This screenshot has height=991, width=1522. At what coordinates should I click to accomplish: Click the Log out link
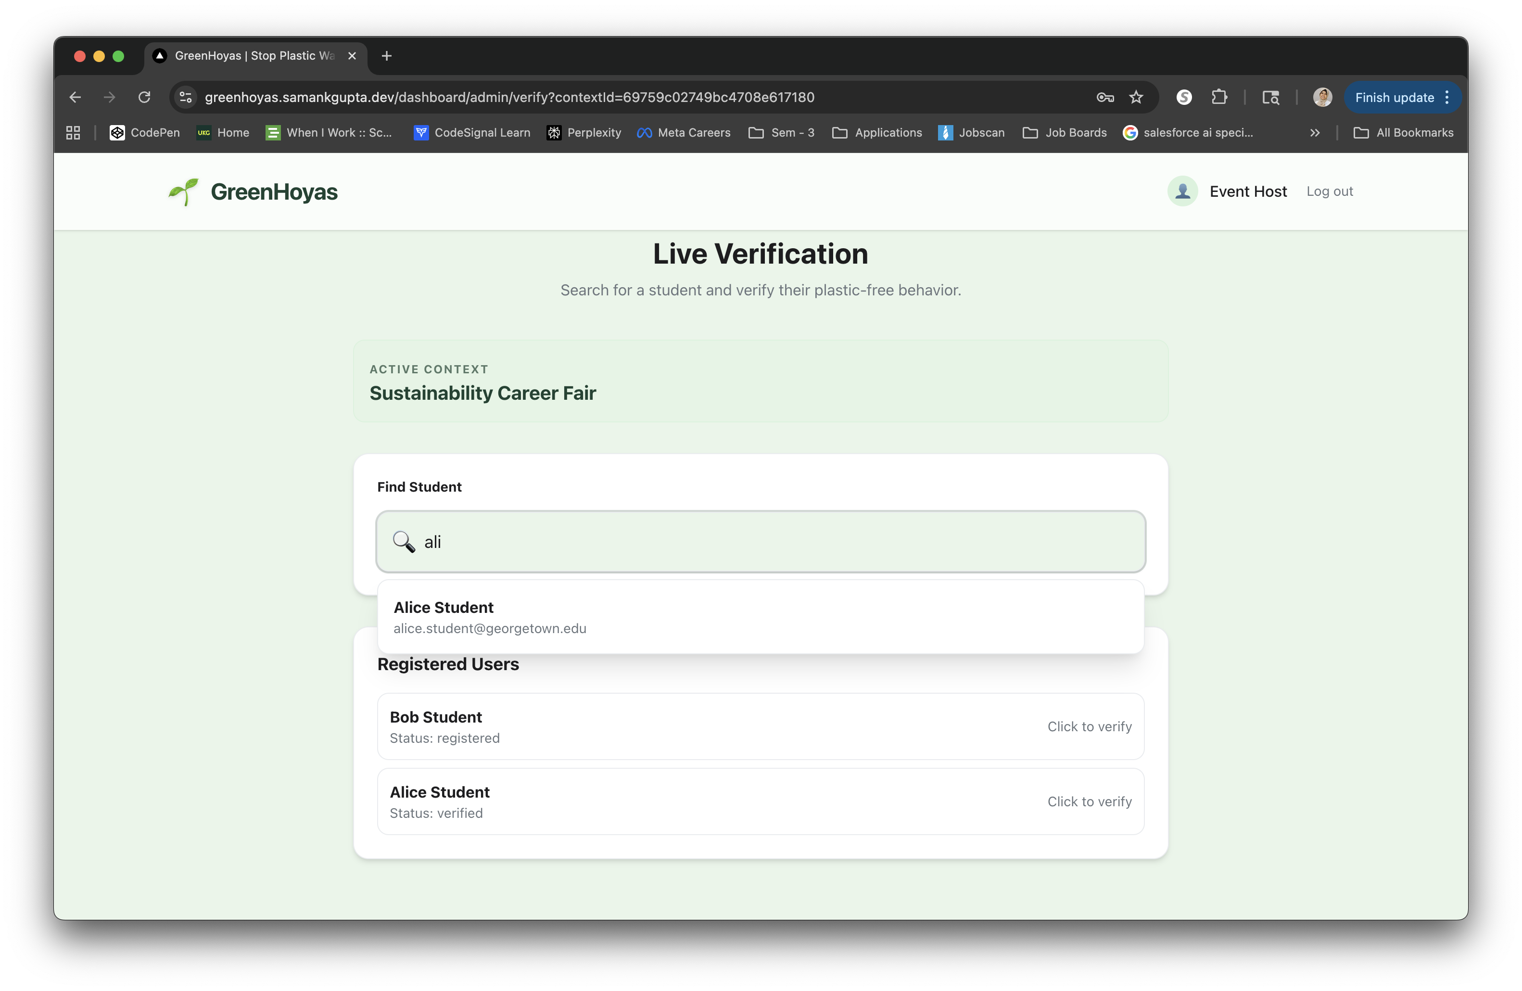tap(1330, 191)
